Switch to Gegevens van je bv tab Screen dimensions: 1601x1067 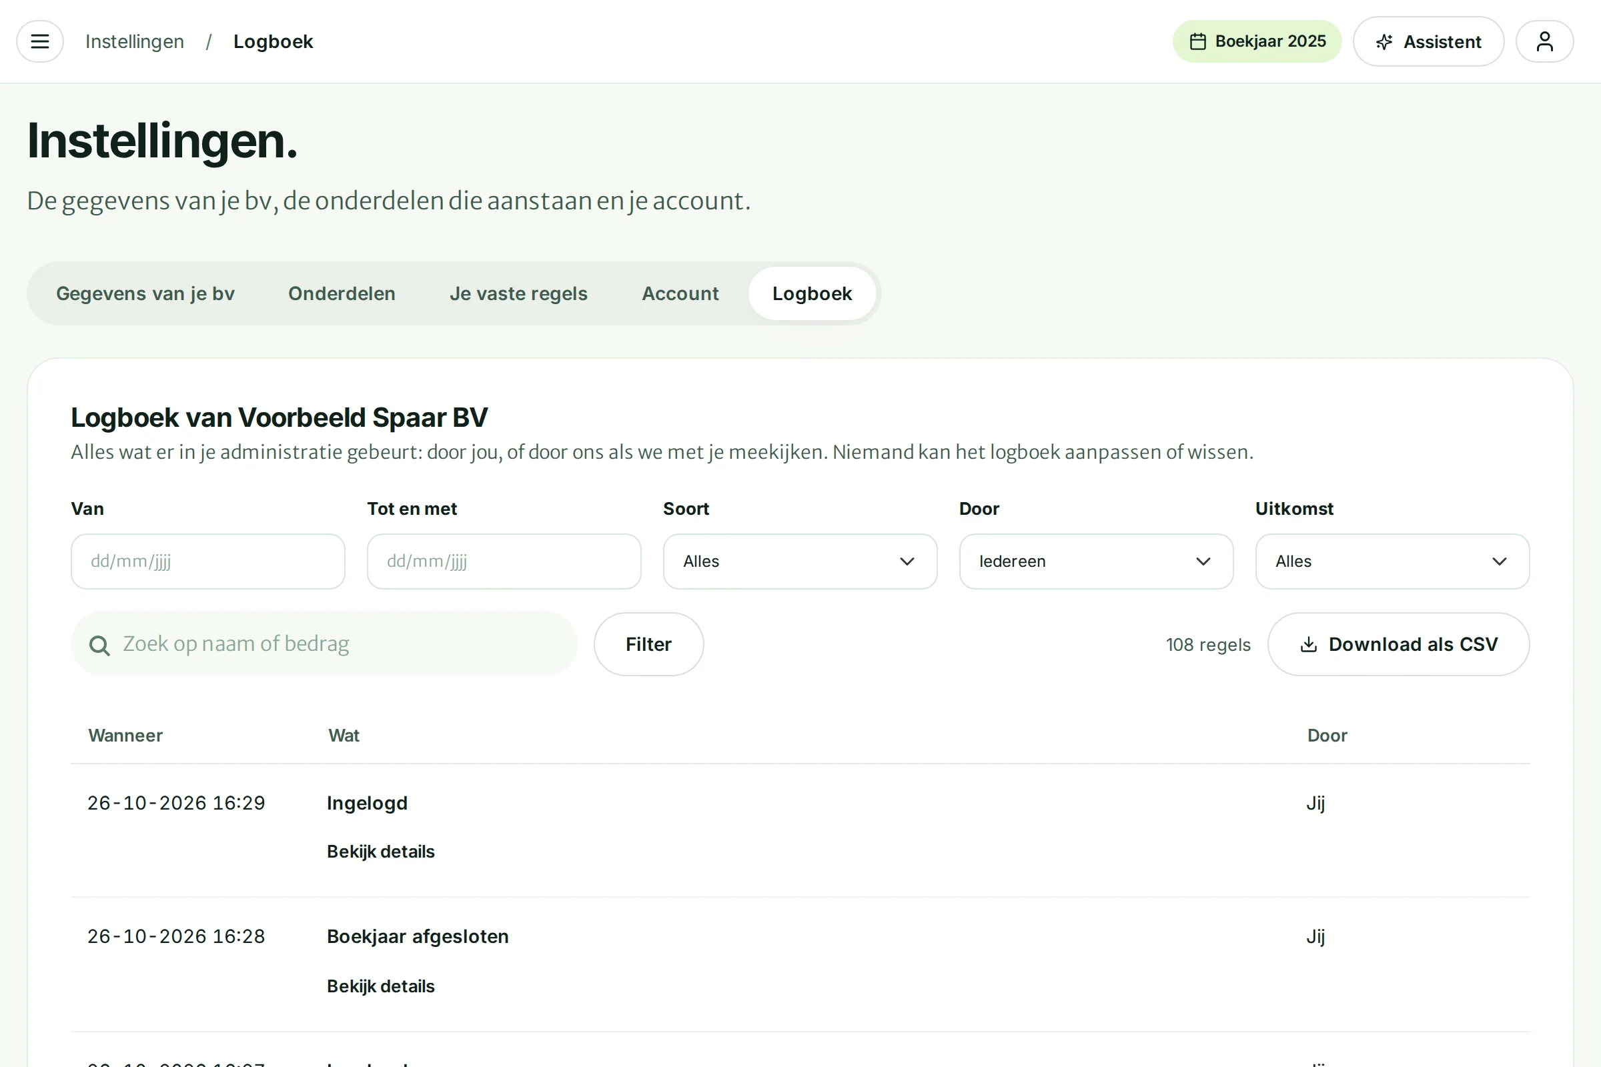point(145,293)
